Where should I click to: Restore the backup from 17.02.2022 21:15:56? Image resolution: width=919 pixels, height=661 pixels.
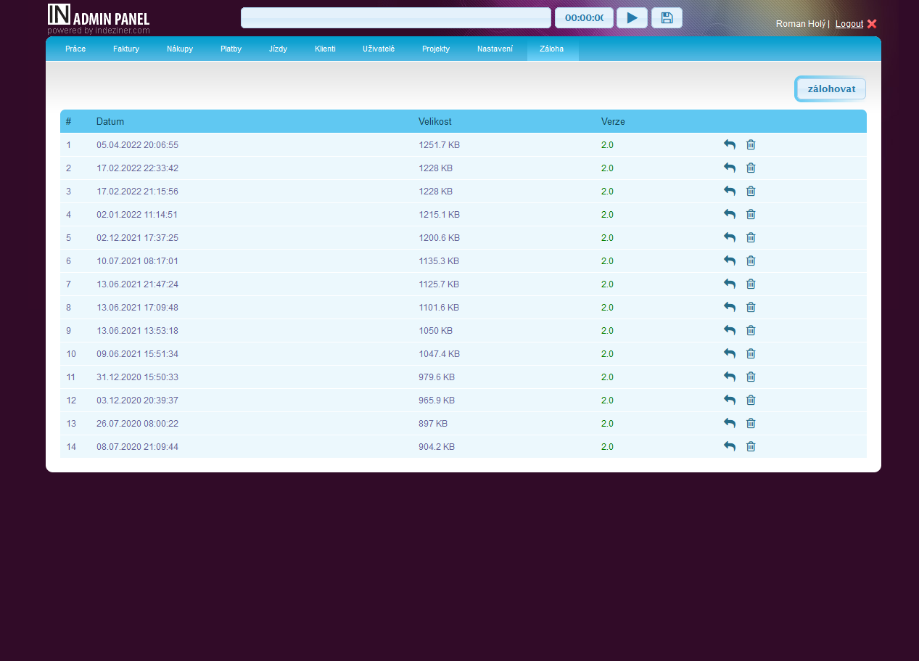point(730,191)
